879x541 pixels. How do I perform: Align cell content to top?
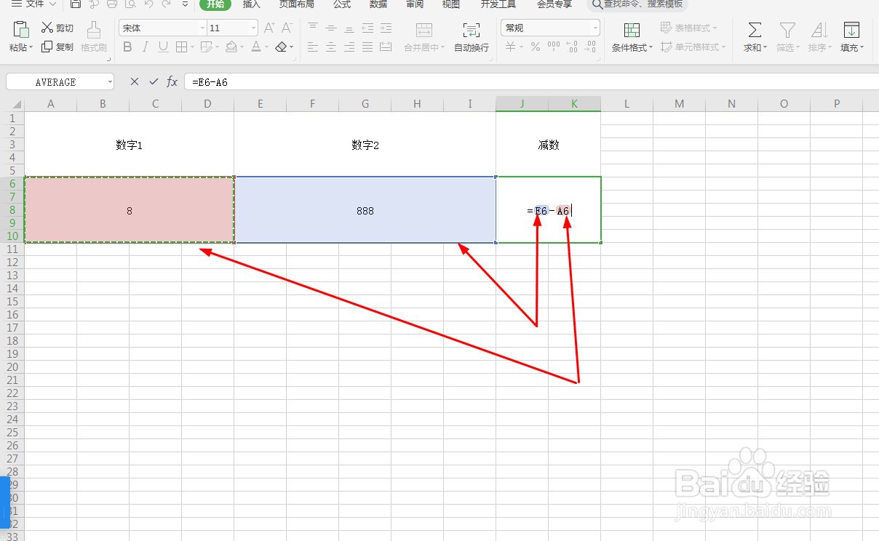click(313, 28)
